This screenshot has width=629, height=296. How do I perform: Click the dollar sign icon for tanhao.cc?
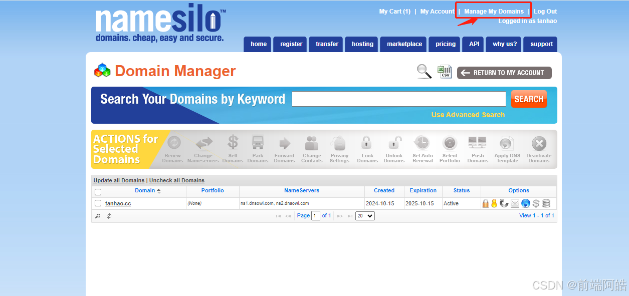pyautogui.click(x=536, y=203)
